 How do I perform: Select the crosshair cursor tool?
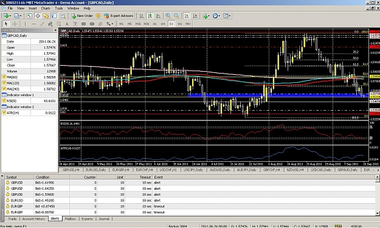tap(15, 24)
